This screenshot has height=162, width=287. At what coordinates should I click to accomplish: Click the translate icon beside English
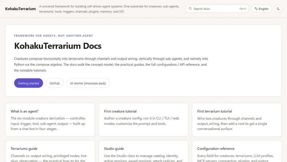click(256, 9)
